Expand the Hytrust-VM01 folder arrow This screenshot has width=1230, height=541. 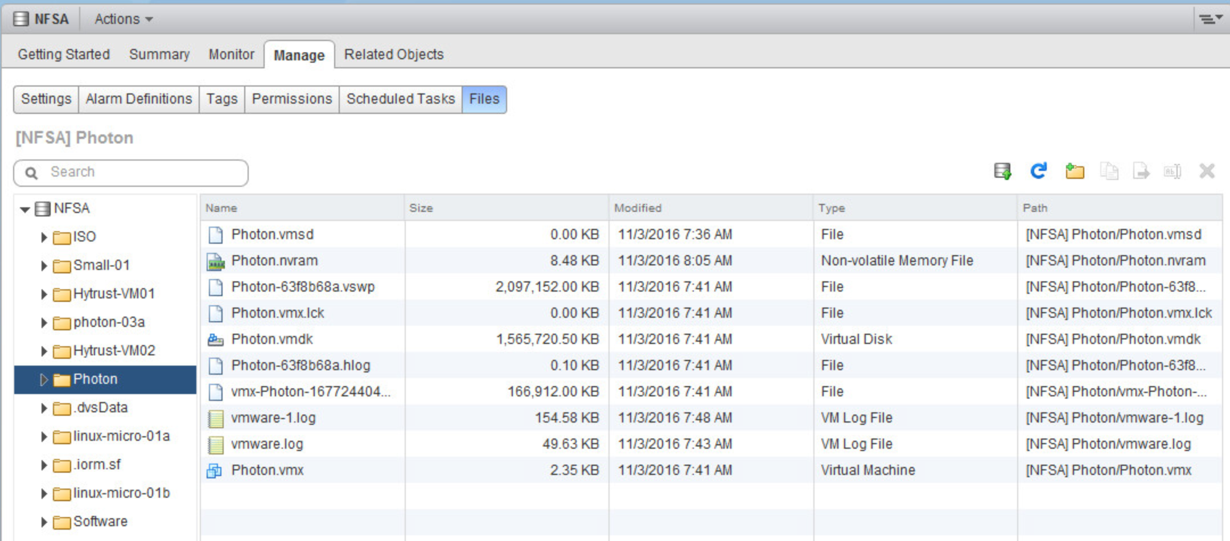point(44,294)
